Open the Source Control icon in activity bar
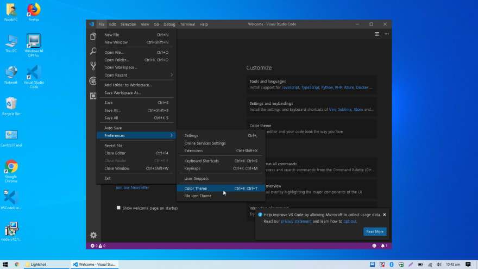The width and height of the screenshot is (478, 269). [x=93, y=66]
